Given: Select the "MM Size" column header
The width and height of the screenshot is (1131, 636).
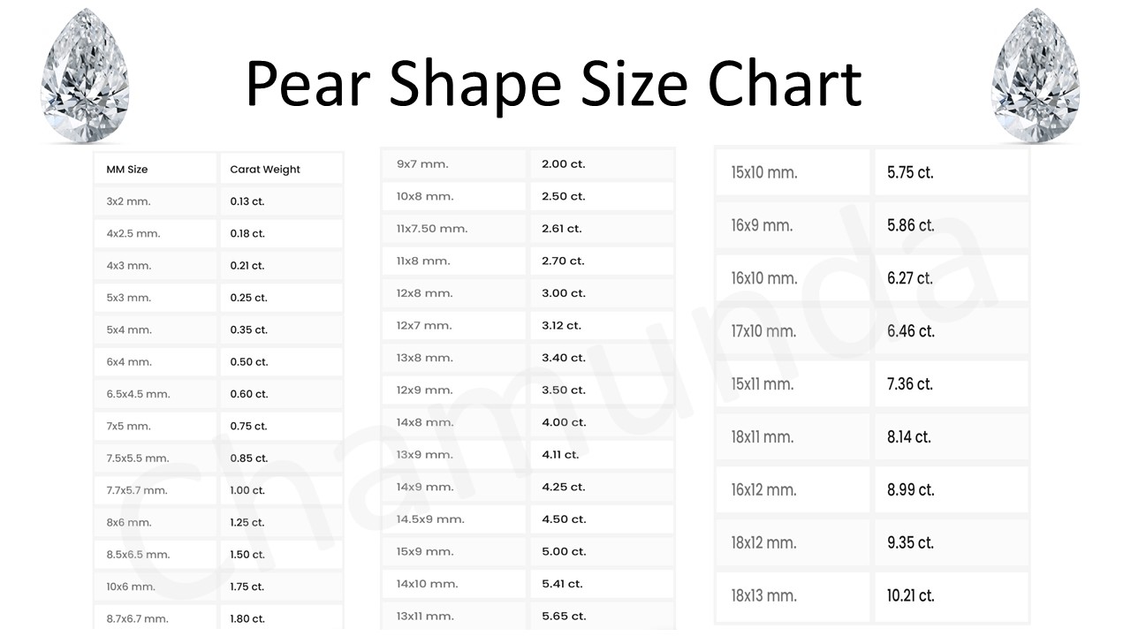Looking at the screenshot, I should tap(127, 170).
